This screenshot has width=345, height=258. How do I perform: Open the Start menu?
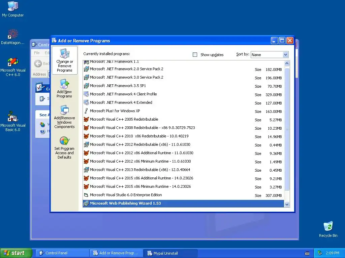click(16, 253)
